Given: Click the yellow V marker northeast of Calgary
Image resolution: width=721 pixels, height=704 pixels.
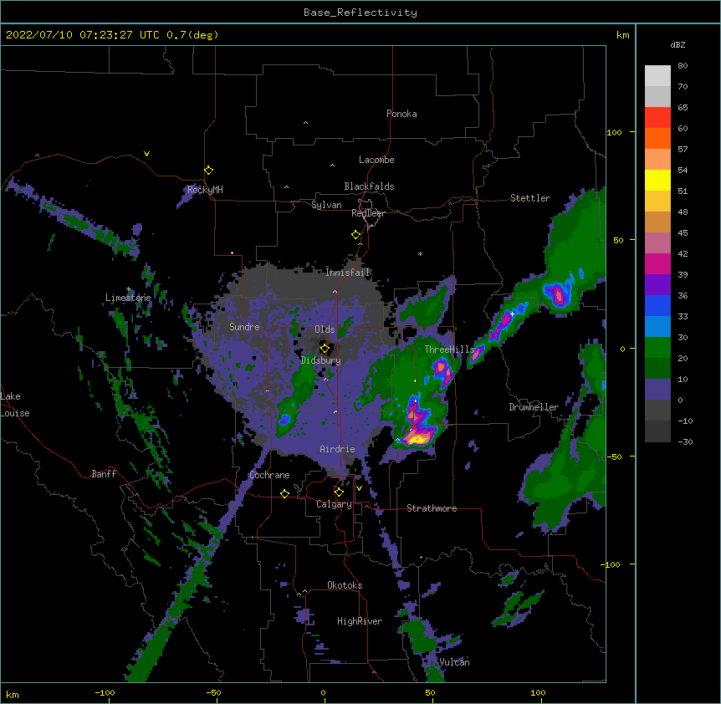Looking at the screenshot, I should (x=359, y=488).
